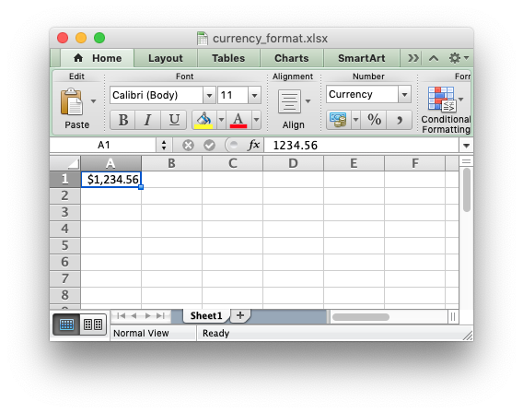Click the yellow fill color bucket
The height and width of the screenshot is (413, 523).
tap(203, 120)
